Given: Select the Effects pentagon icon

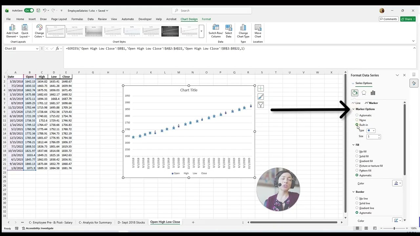Looking at the screenshot, I should click(x=364, y=93).
